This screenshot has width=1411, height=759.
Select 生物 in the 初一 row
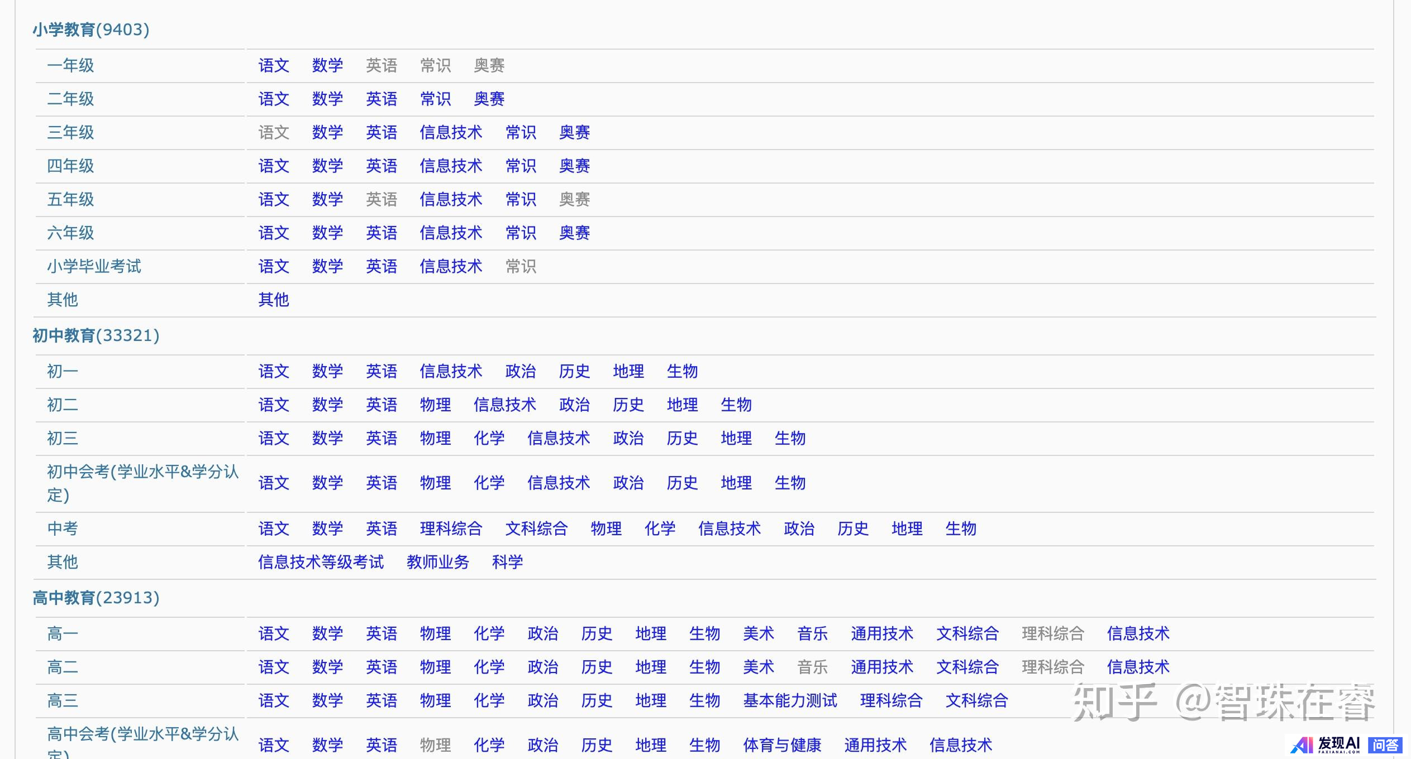682,372
